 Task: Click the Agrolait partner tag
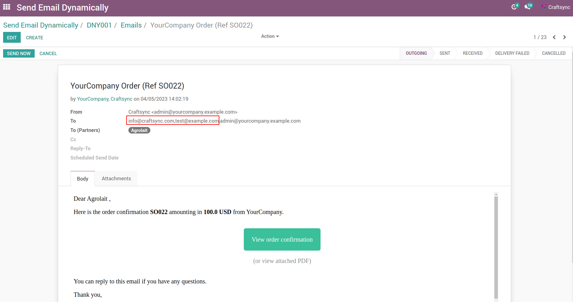[x=139, y=130]
